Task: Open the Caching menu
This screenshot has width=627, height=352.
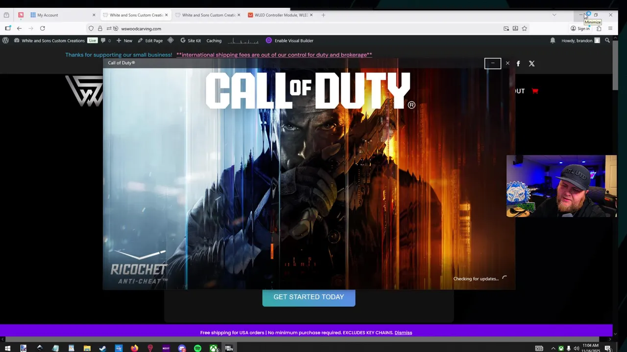Action: pos(214,41)
